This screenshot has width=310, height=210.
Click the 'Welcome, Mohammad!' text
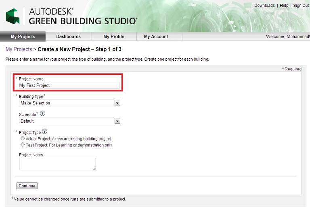[x=288, y=36]
